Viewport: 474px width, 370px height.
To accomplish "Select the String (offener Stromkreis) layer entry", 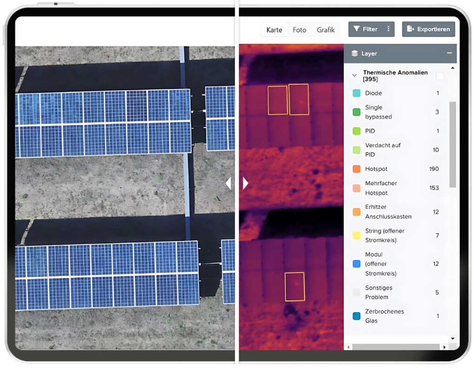I will point(384,235).
